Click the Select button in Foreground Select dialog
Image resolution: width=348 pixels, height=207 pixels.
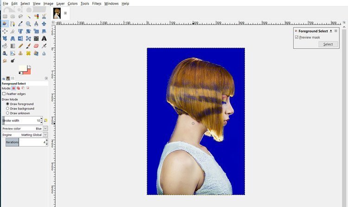click(328, 44)
